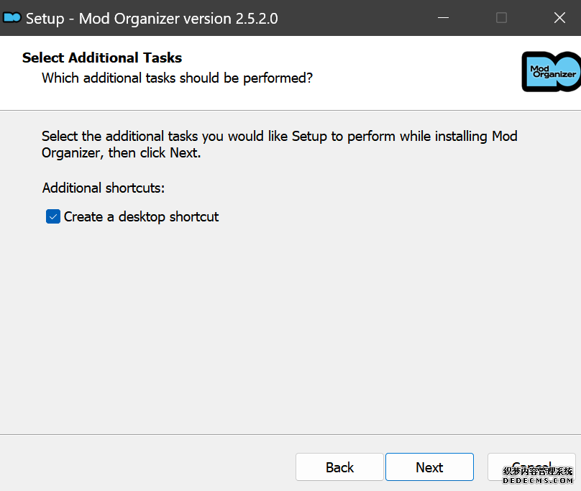Click the watermark logo at bottom right

[537, 474]
